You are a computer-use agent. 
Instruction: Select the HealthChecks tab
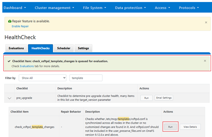tap(40, 48)
